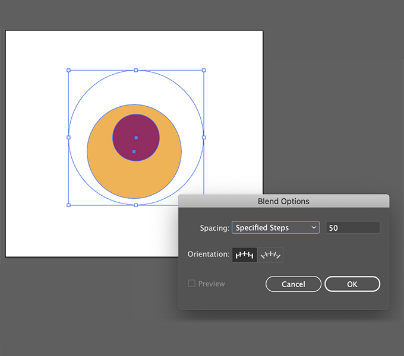Click the right-middle selection handle

[204, 138]
